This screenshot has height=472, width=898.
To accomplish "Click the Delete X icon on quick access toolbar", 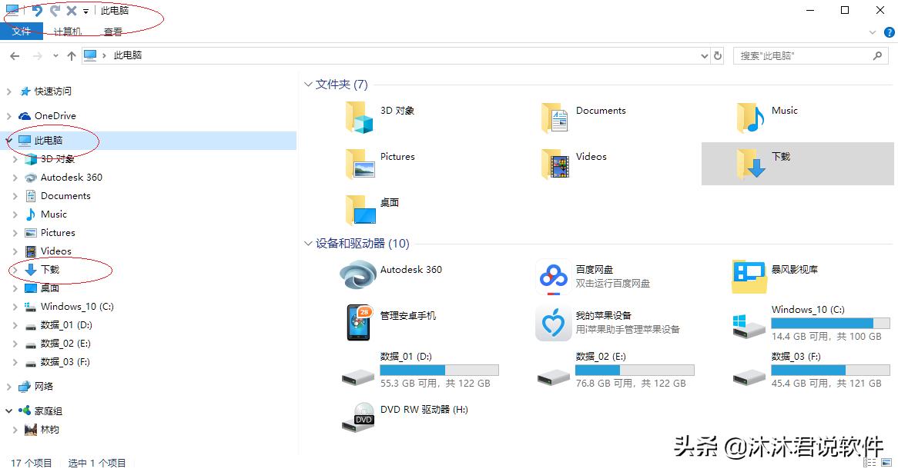I will [71, 10].
